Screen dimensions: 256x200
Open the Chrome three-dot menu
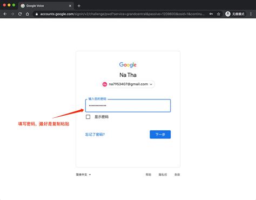[x=251, y=14]
